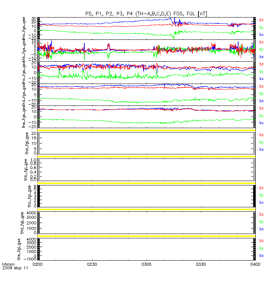Click inside the empty thd_fgl_gse plot panel
This screenshot has width=274, height=292.
146,223
